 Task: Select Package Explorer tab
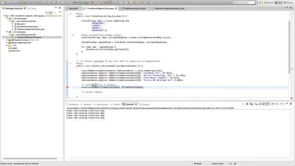[14, 8]
